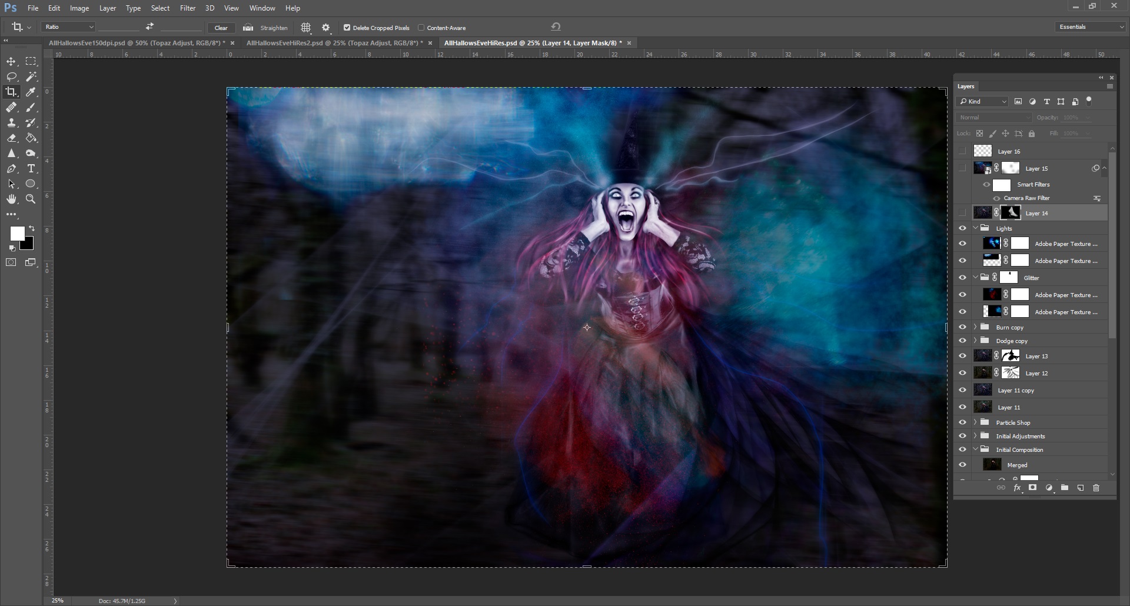The width and height of the screenshot is (1130, 606).
Task: Click the Add layer mask icon
Action: pos(1032,488)
